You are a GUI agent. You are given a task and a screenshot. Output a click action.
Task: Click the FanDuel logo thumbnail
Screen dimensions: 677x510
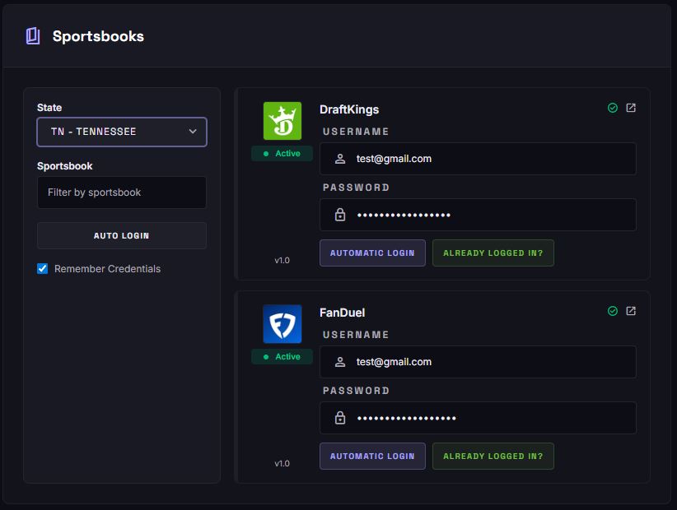282,324
